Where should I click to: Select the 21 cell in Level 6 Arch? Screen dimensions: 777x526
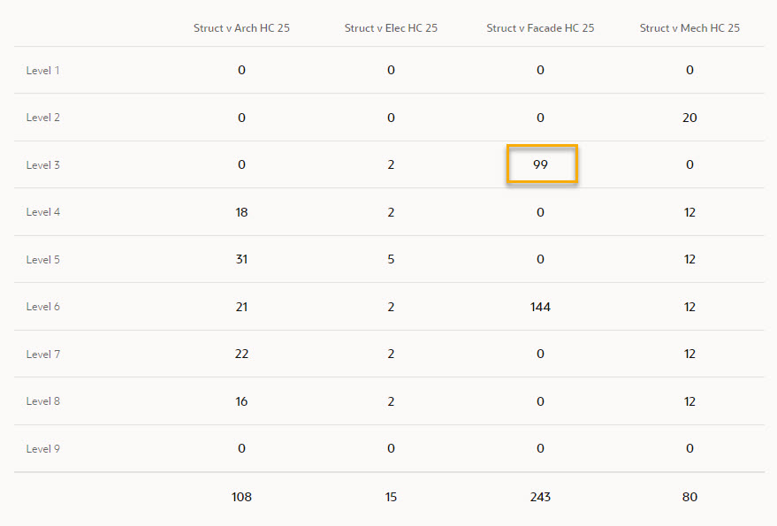pyautogui.click(x=241, y=307)
